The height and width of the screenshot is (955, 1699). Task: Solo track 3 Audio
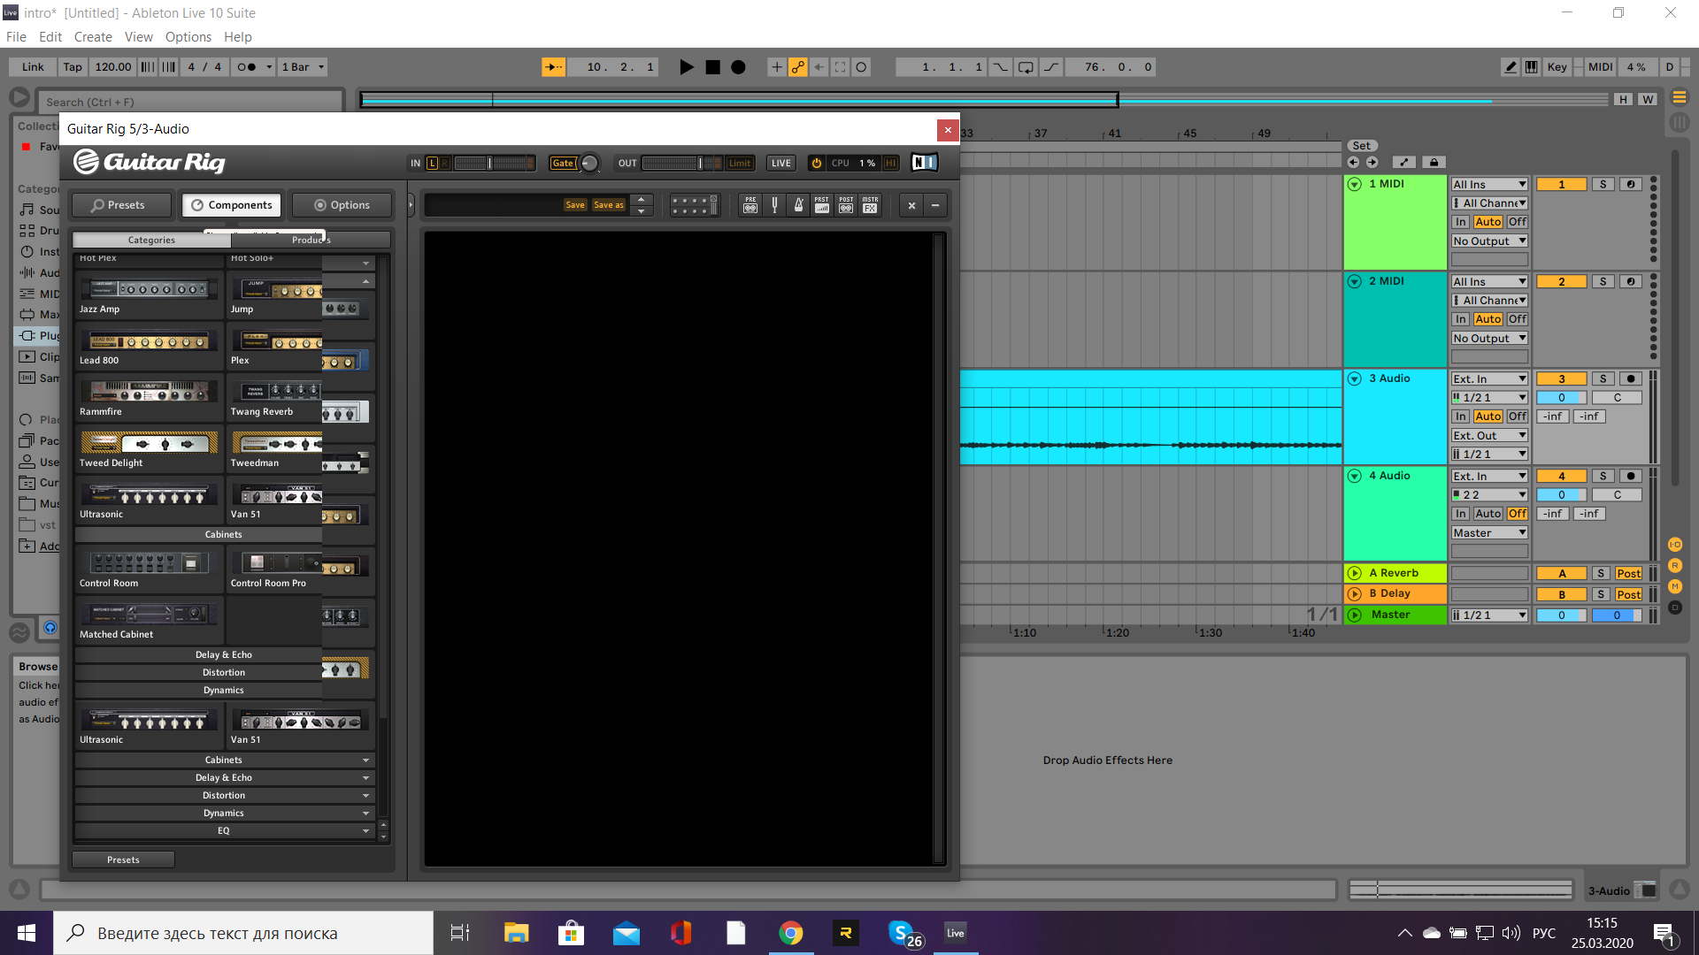pos(1603,378)
